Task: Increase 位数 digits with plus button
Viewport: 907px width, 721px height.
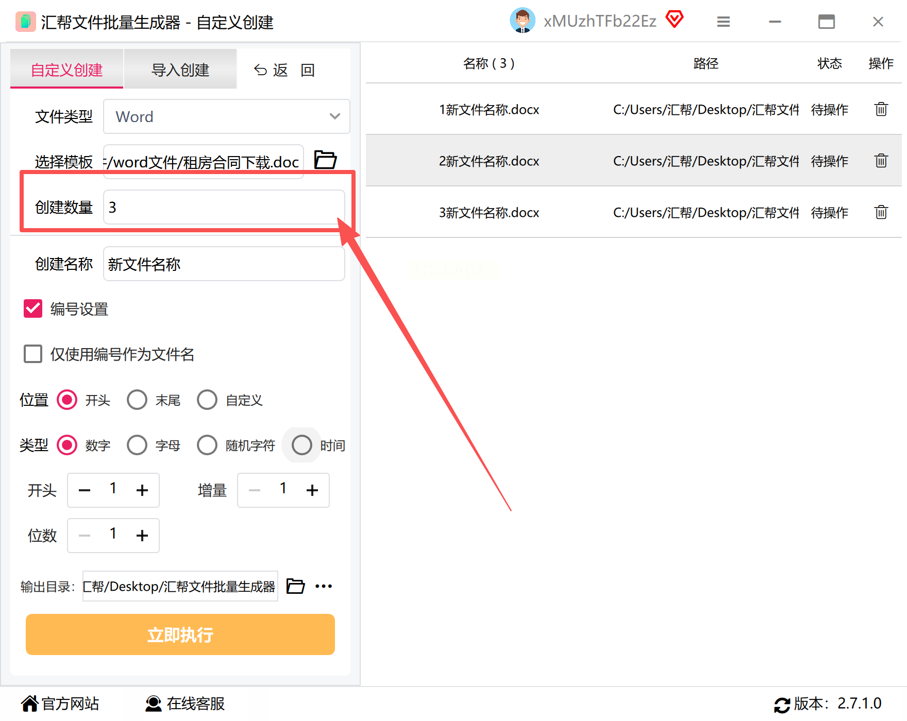Action: pyautogui.click(x=142, y=536)
